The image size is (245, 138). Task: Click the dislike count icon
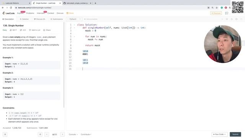point(21,30)
